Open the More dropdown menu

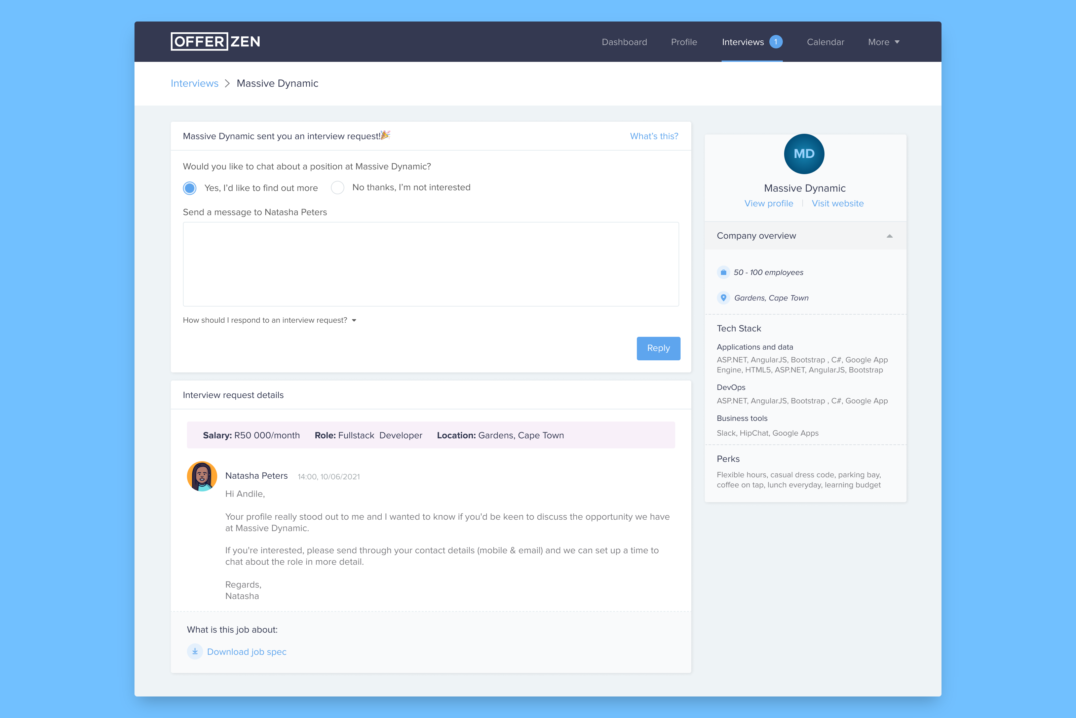click(x=883, y=42)
